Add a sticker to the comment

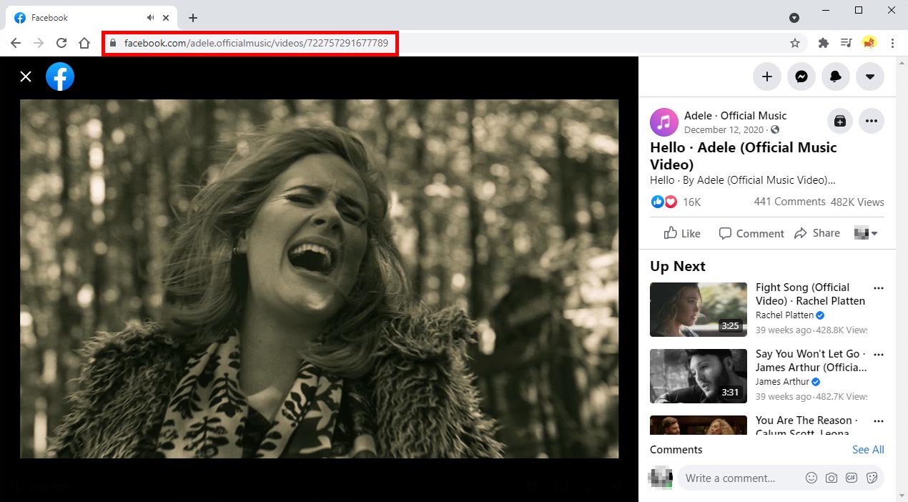point(872,478)
